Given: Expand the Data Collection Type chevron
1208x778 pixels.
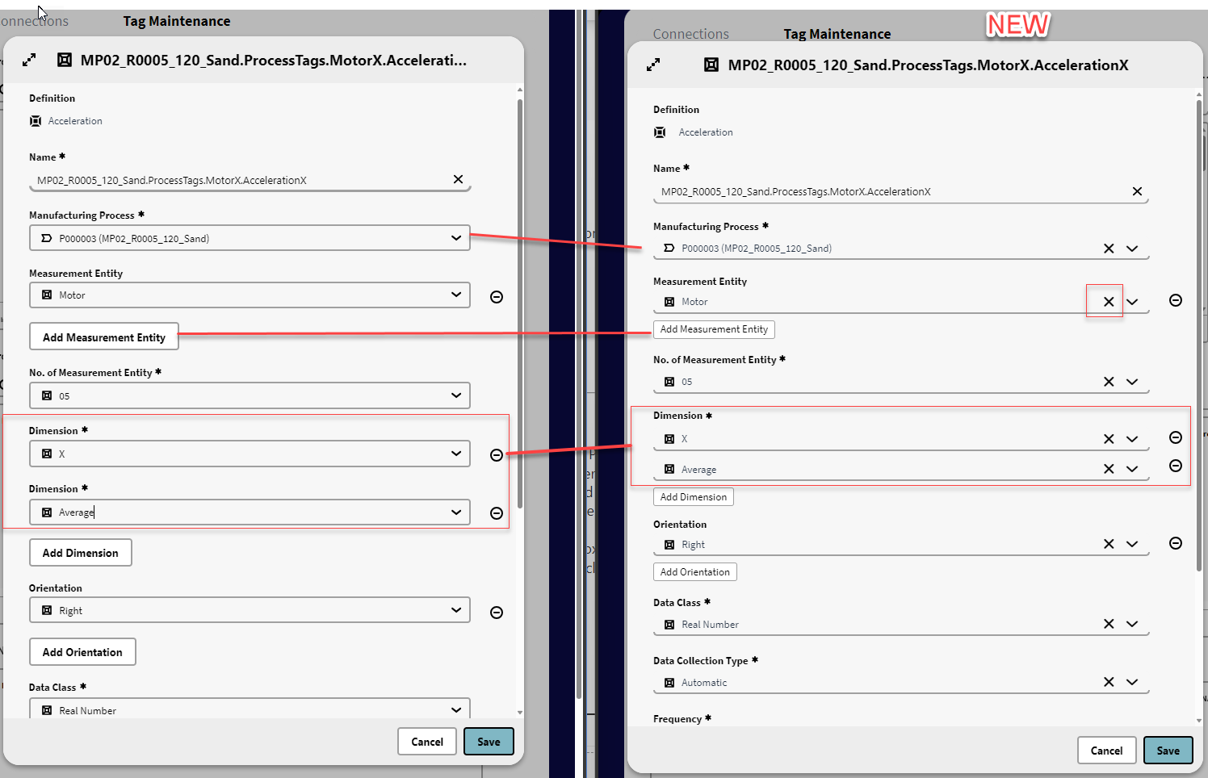Looking at the screenshot, I should 1132,682.
